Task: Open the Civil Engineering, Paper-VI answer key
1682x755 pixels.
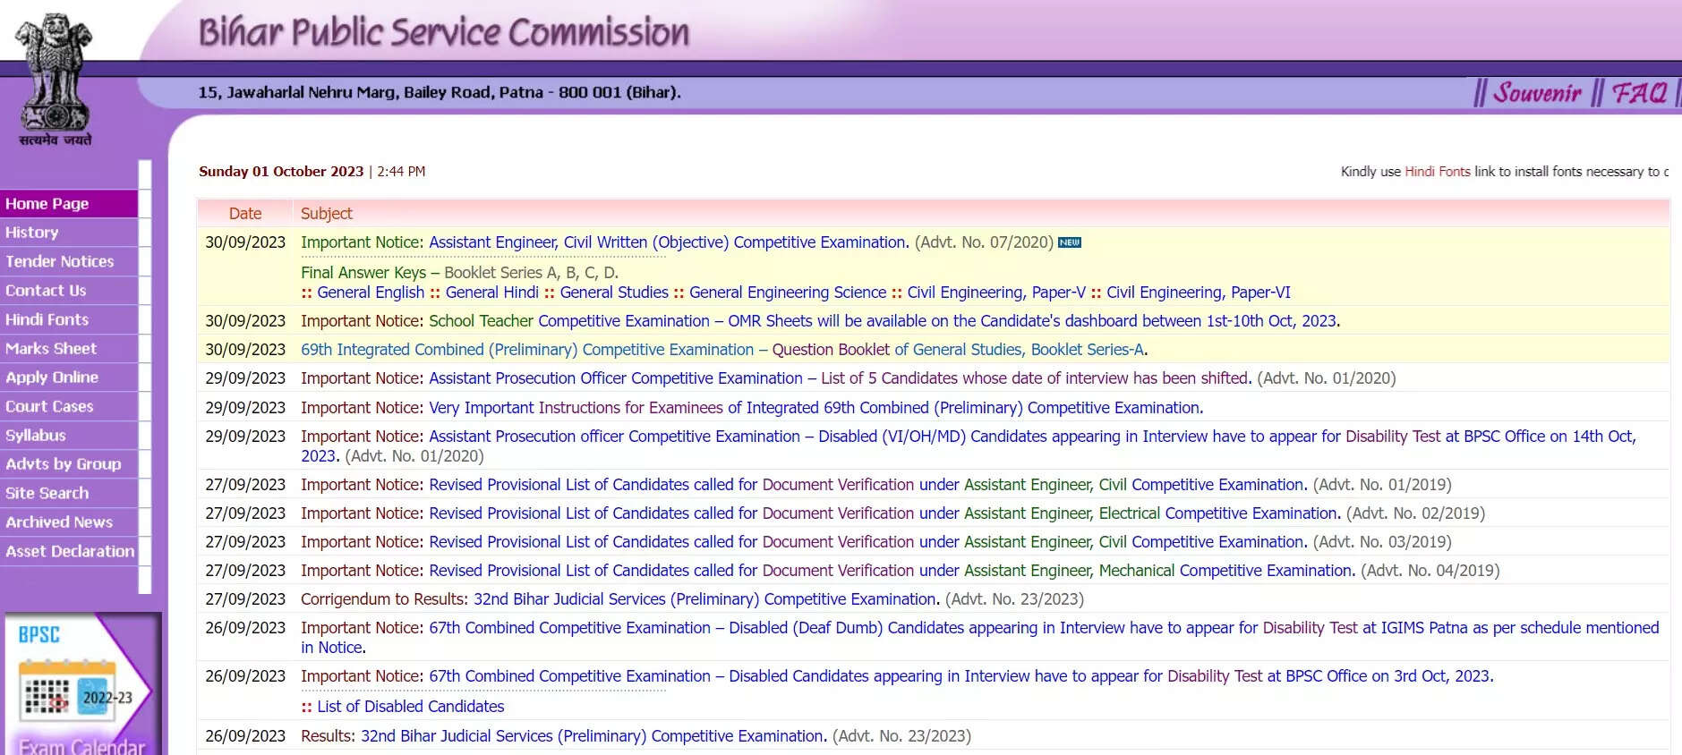Action: pyautogui.click(x=1199, y=293)
